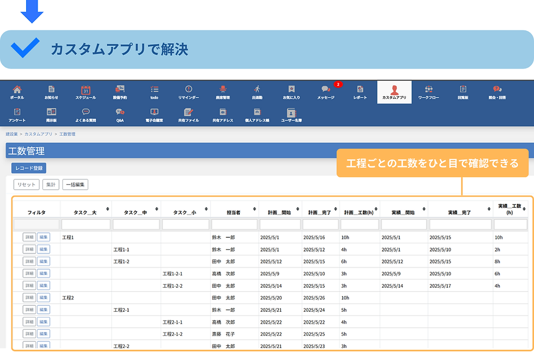The width and height of the screenshot is (534, 356).
Task: Sort by 計画＿開始 column arrows
Action: point(298,209)
